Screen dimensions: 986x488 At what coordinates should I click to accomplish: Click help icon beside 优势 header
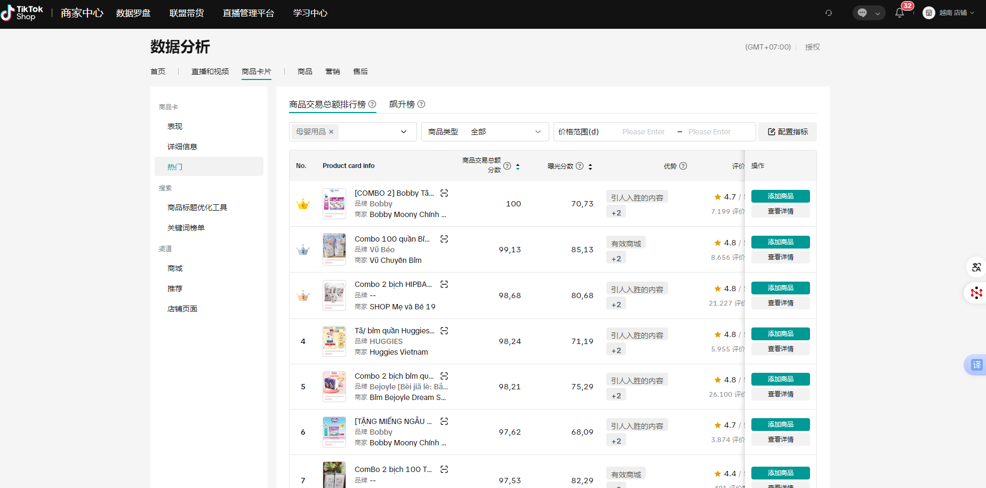coord(683,166)
